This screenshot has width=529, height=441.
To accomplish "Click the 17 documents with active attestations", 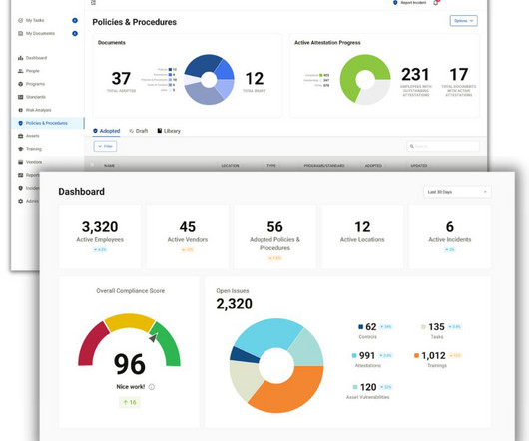I will (459, 74).
